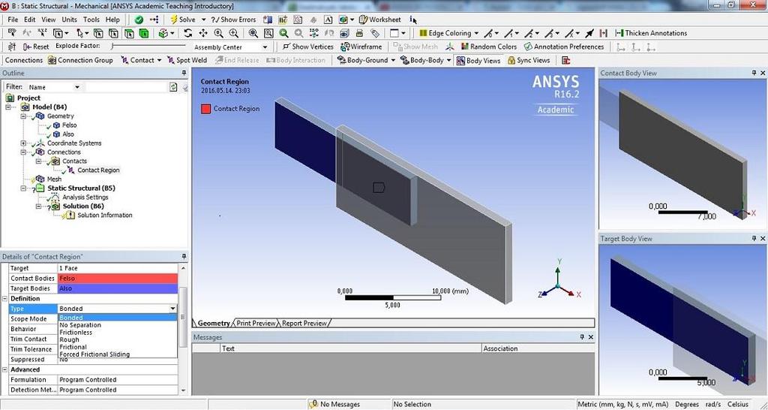Image resolution: width=768 pixels, height=410 pixels.
Task: Click the Solve lightning button
Action: (183, 20)
